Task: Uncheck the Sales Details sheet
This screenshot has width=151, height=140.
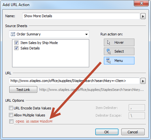Action: tap(16, 48)
